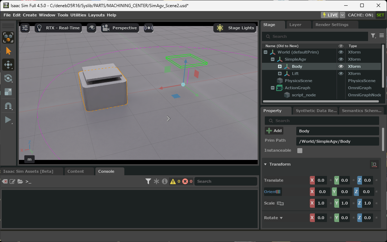
Task: Enable the Instanceable checkbox
Action: click(x=299, y=150)
